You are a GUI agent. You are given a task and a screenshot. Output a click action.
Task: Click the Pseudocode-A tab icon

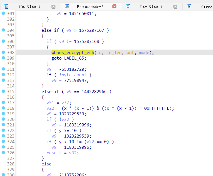click(x=67, y=6)
